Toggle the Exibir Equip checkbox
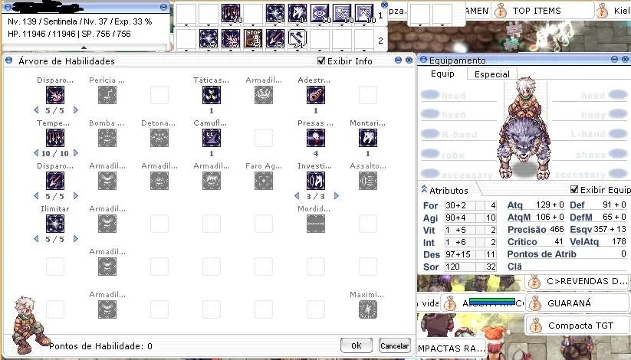This screenshot has height=360, width=631. [574, 189]
